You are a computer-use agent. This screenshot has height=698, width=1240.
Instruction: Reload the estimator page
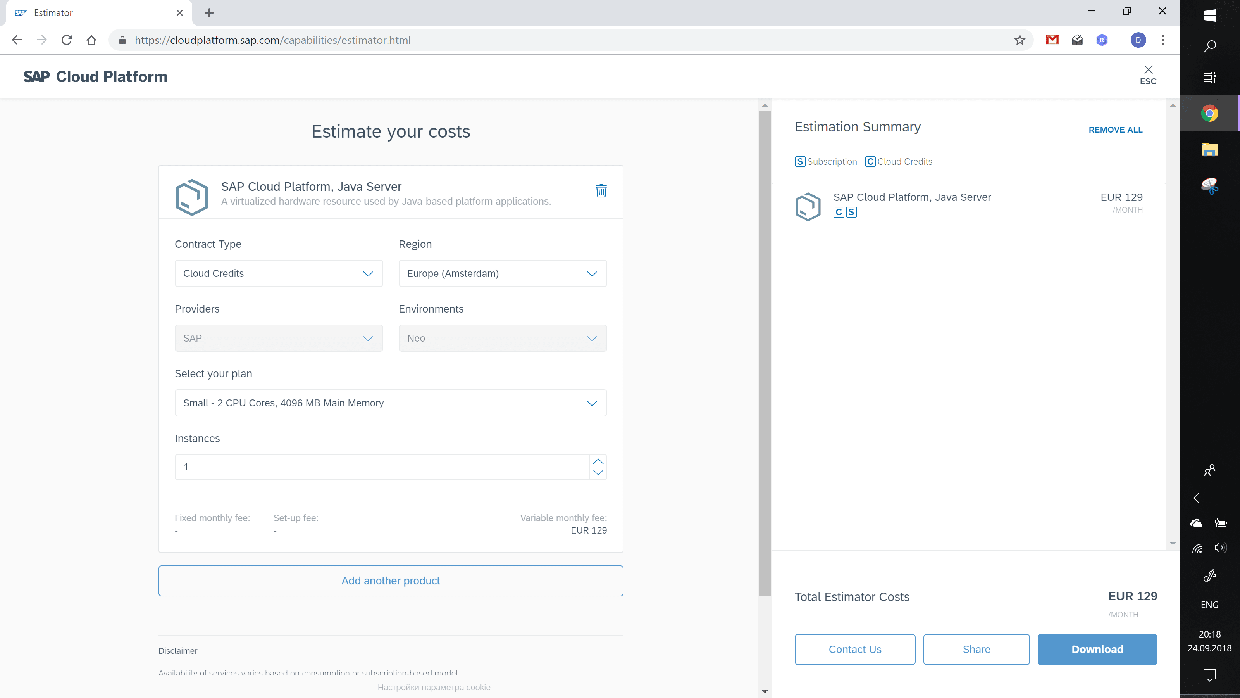[x=66, y=40]
